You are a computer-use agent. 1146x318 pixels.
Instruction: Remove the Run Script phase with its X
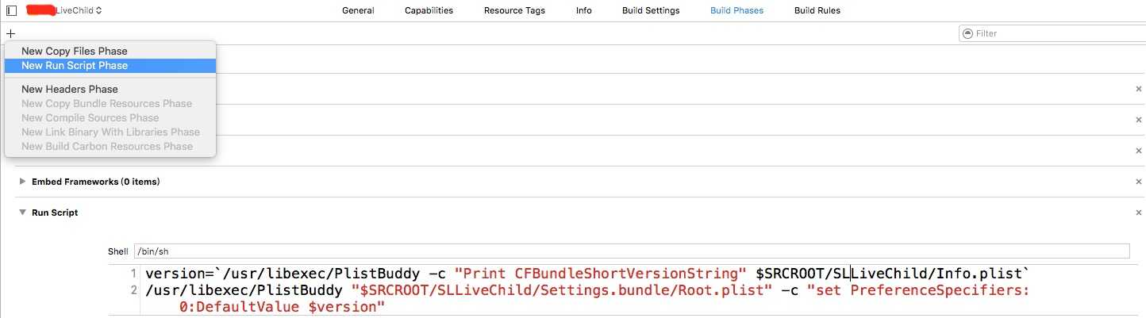(1138, 213)
